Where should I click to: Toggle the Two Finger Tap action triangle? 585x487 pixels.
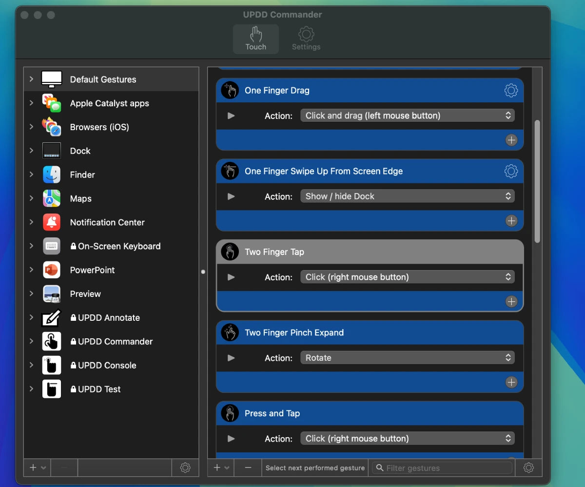(231, 277)
